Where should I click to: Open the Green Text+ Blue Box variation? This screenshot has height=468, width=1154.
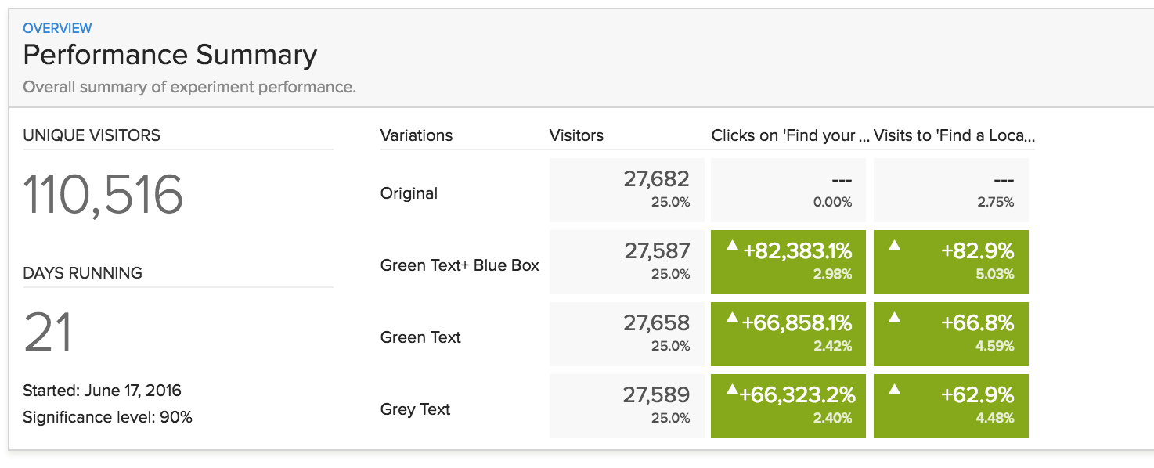coord(460,265)
